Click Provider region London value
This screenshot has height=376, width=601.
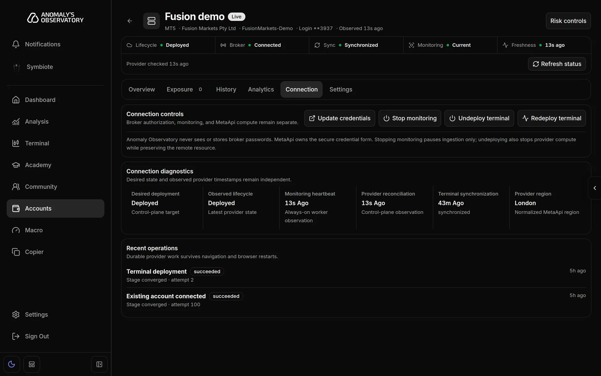(525, 203)
